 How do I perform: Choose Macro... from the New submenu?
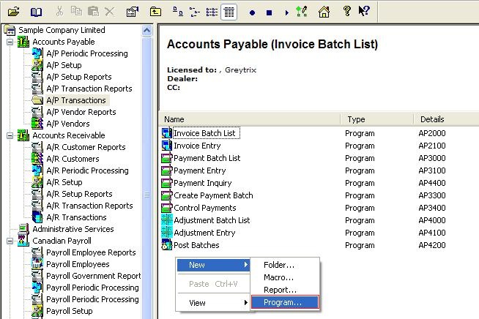pos(285,277)
